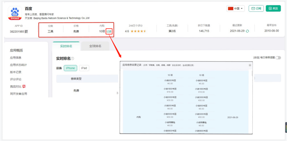Click the app title 百度
This screenshot has height=141, width=287.
coord(28,8)
